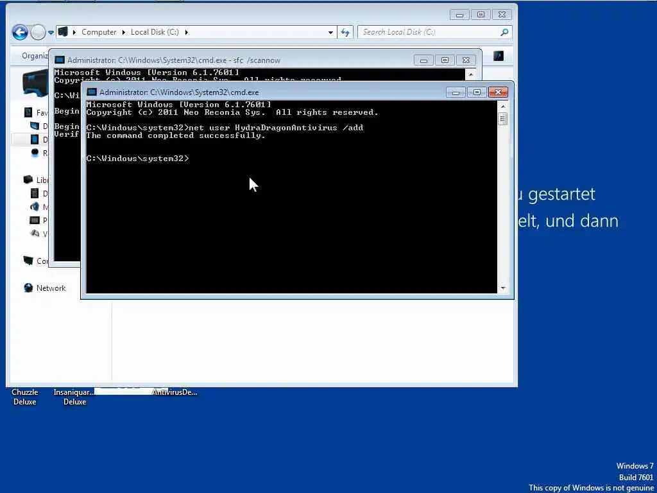
Task: Expand arrow after Local Disk (C:) breadcrumb
Action: pyautogui.click(x=187, y=32)
